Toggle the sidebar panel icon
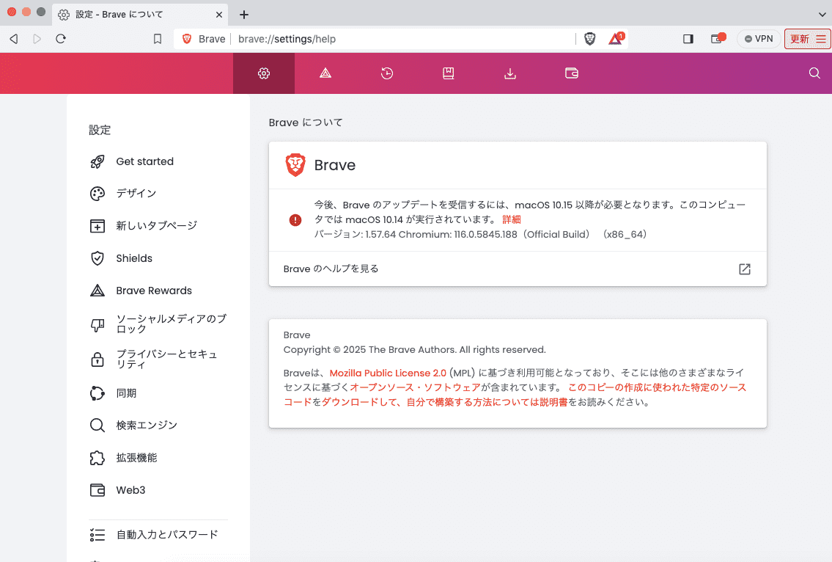832x562 pixels. (x=688, y=39)
